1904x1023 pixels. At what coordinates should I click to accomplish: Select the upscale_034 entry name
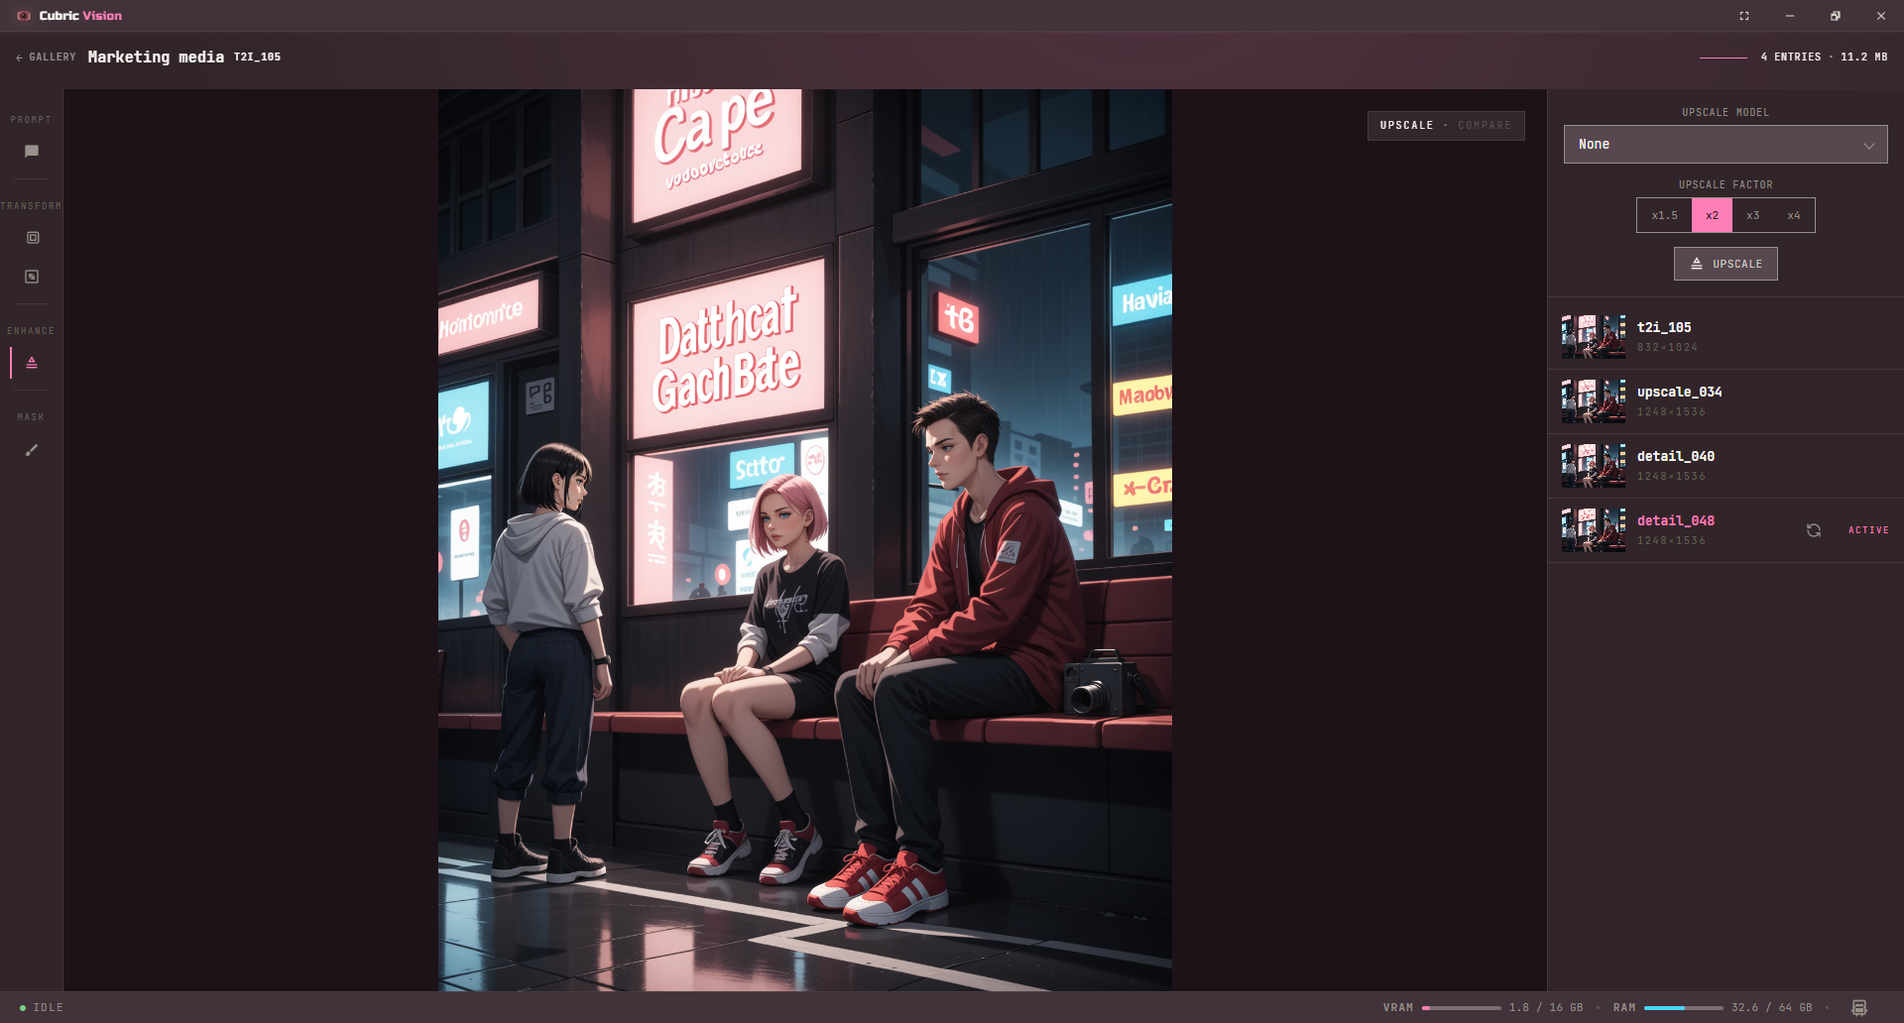coord(1680,392)
